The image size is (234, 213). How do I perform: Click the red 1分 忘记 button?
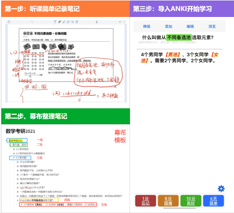pyautogui.click(x=146, y=201)
